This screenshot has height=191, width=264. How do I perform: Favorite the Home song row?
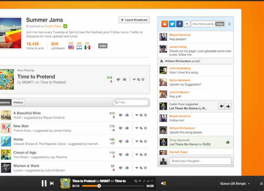click(x=137, y=142)
